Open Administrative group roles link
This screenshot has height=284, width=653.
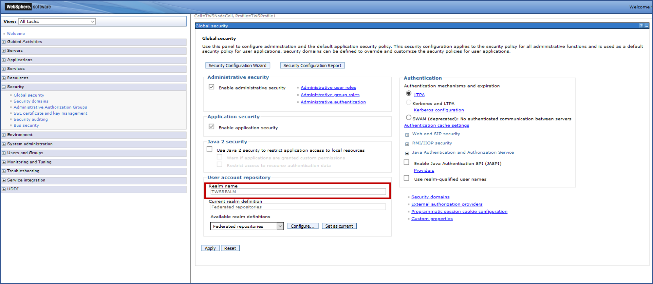tap(330, 95)
